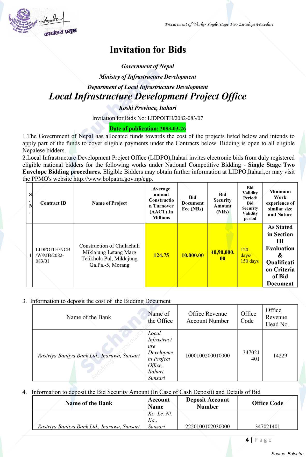306x457 pixels.
Task: Click the 40,90,000.00 bid security value
Action: tap(223, 255)
